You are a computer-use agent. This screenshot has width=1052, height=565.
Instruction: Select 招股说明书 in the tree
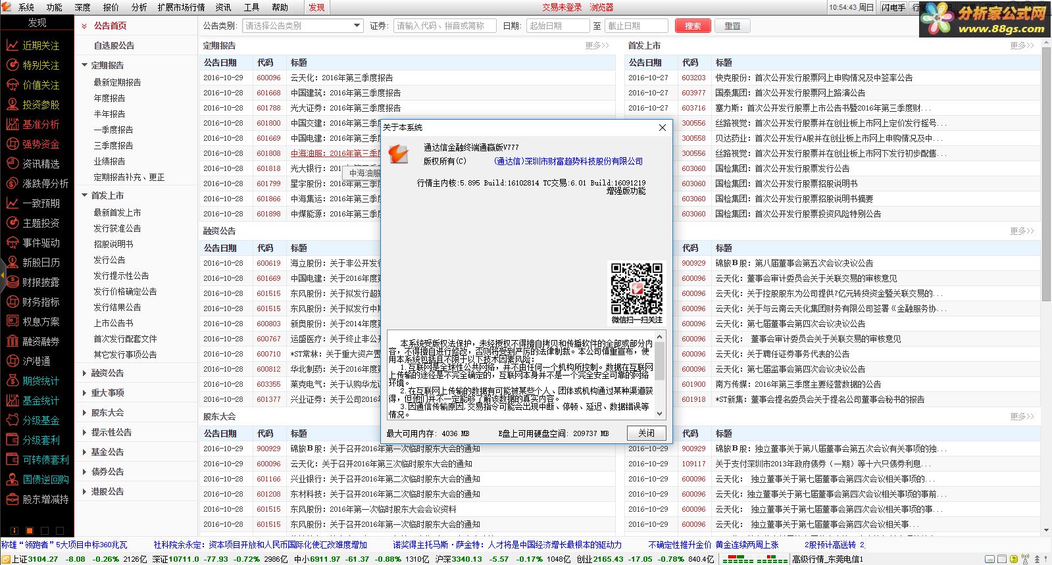tap(113, 244)
